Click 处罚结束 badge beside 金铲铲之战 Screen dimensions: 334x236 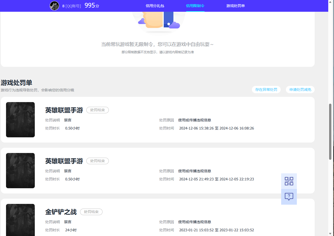coord(91,212)
